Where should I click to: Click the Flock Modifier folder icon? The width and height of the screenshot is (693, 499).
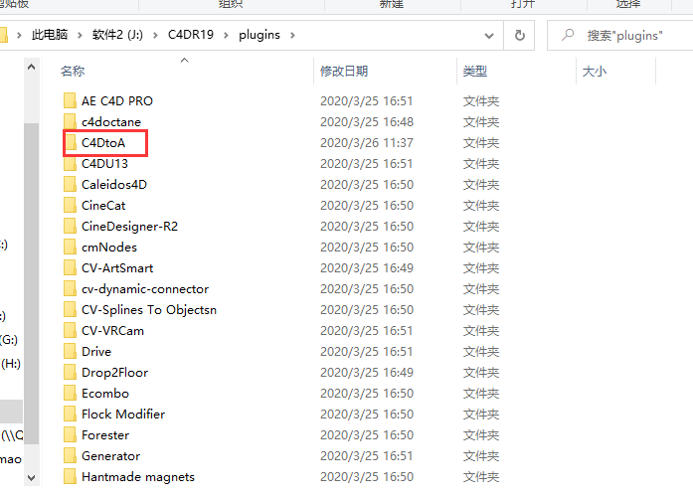(70, 414)
